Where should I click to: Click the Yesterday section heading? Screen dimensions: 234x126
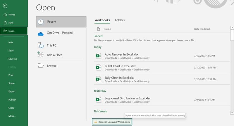pyautogui.click(x=100, y=91)
